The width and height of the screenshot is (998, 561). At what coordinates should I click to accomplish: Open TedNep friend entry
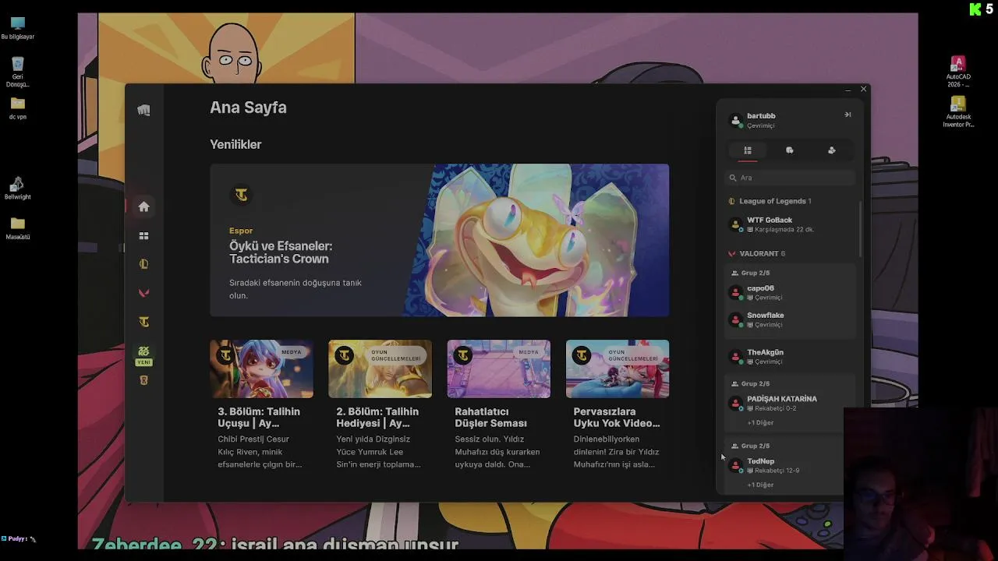point(791,465)
